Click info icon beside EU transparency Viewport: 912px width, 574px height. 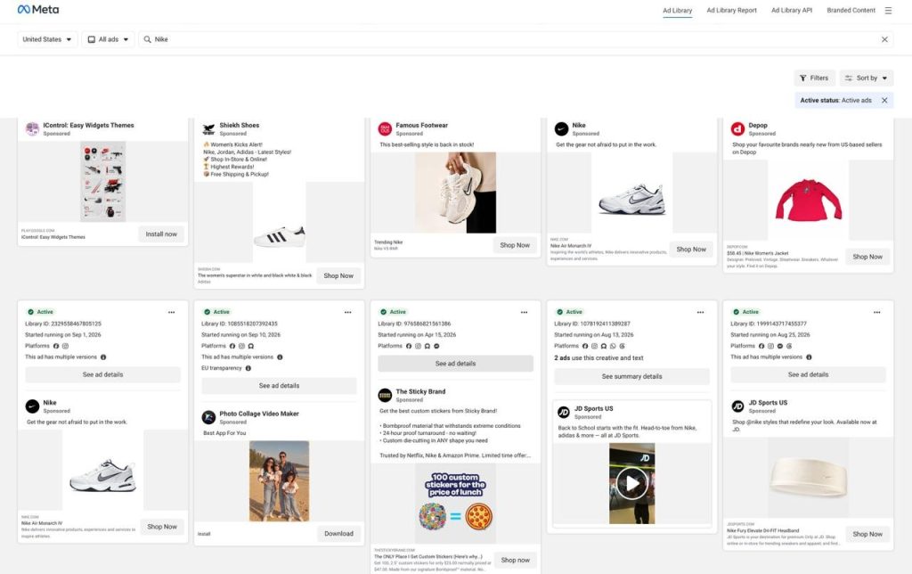[248, 368]
